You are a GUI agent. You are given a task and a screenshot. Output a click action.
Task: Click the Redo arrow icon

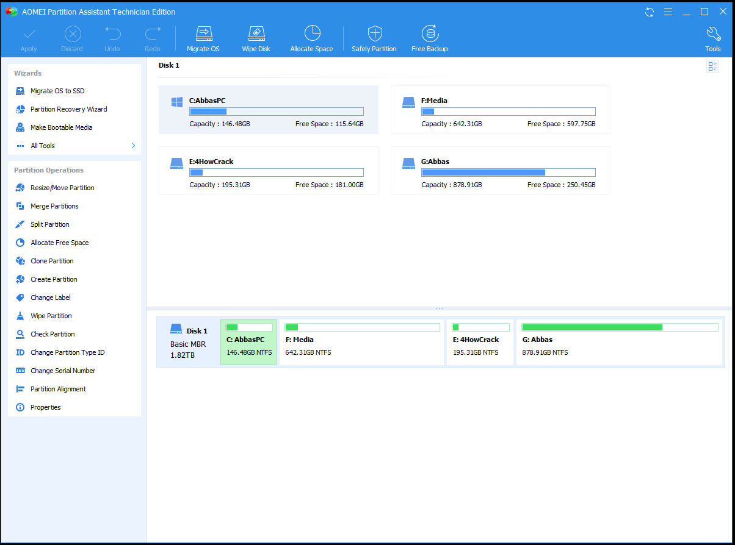click(x=153, y=34)
